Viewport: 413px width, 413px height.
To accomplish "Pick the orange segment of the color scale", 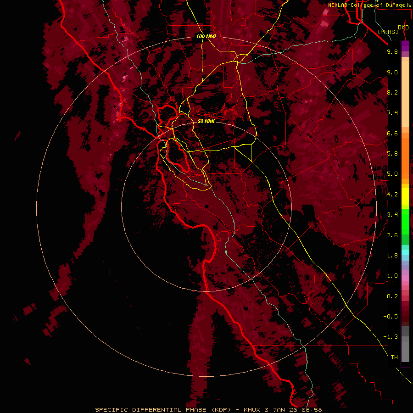I will [x=405, y=159].
